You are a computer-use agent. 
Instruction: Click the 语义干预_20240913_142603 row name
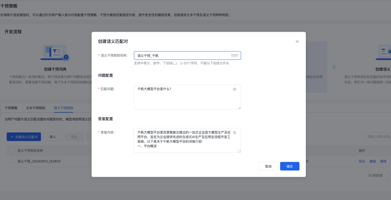click(39, 161)
